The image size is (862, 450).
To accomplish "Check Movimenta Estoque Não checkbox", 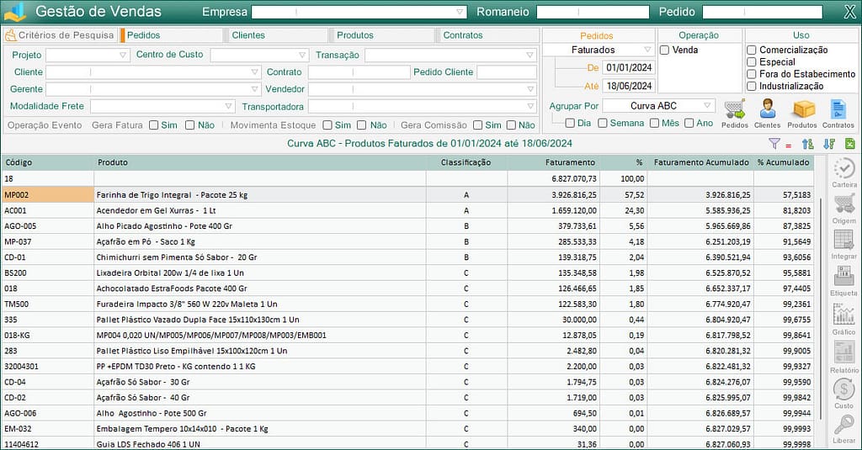I will (x=362, y=125).
